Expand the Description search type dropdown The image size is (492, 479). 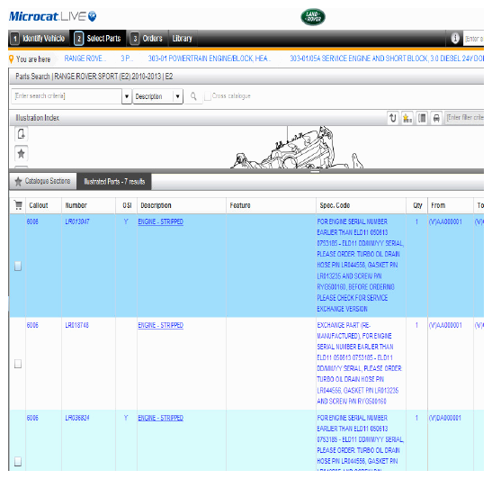[177, 96]
